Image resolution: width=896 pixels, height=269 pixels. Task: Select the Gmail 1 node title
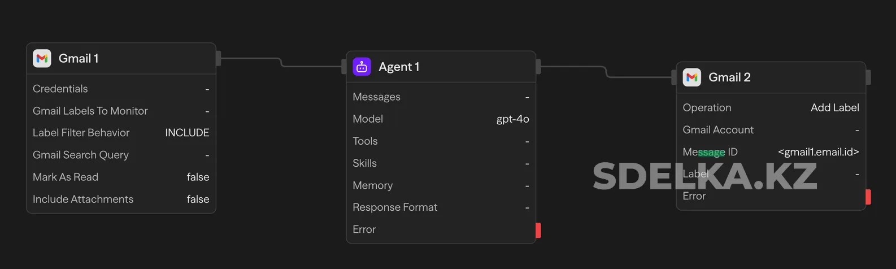coord(79,58)
